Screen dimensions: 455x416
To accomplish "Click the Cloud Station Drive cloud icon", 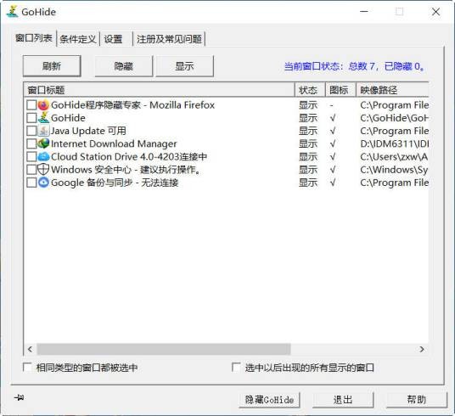I will click(x=43, y=157).
